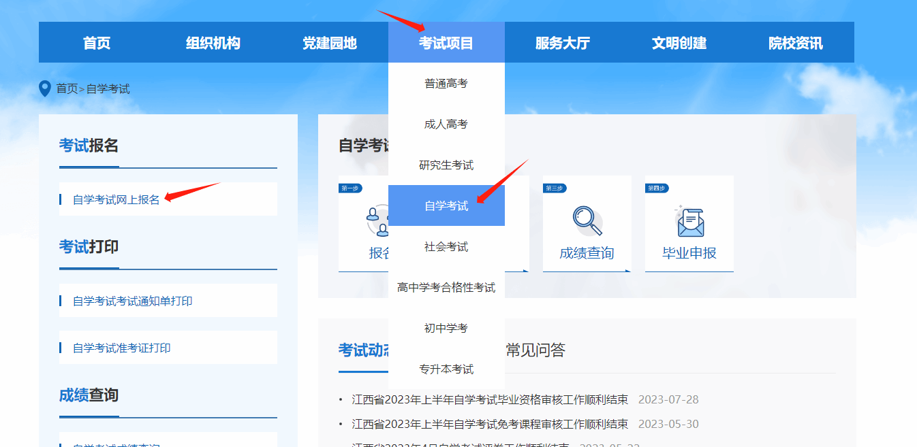Click the magnifying glass 成绩查询 icon
This screenshot has height=447, width=917.
click(x=587, y=221)
